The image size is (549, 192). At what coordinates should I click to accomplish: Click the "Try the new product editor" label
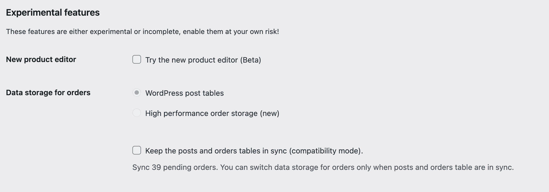tap(192, 60)
